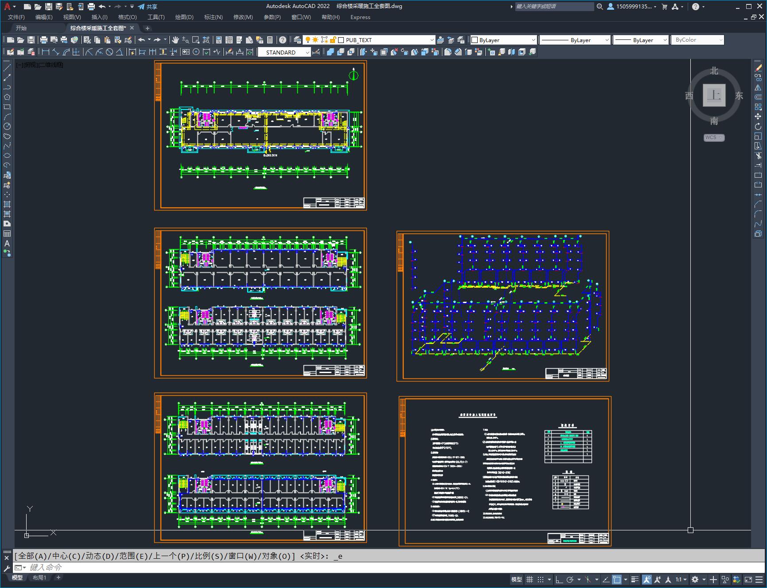Viewport: 767px width, 588px height.
Task: Click the help search keyword field
Action: tap(554, 7)
